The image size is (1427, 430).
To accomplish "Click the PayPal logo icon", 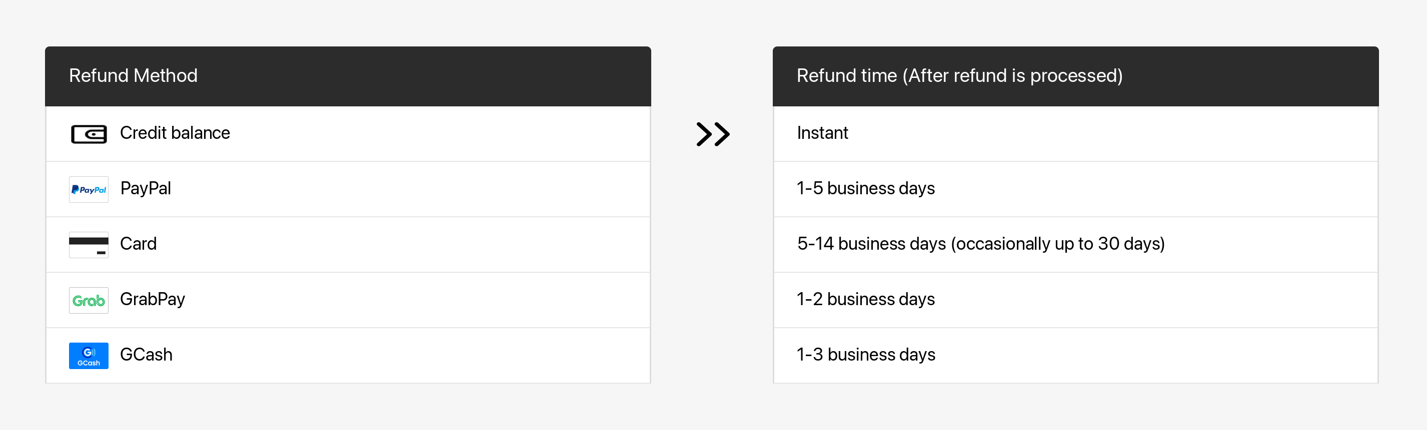I will click(89, 189).
